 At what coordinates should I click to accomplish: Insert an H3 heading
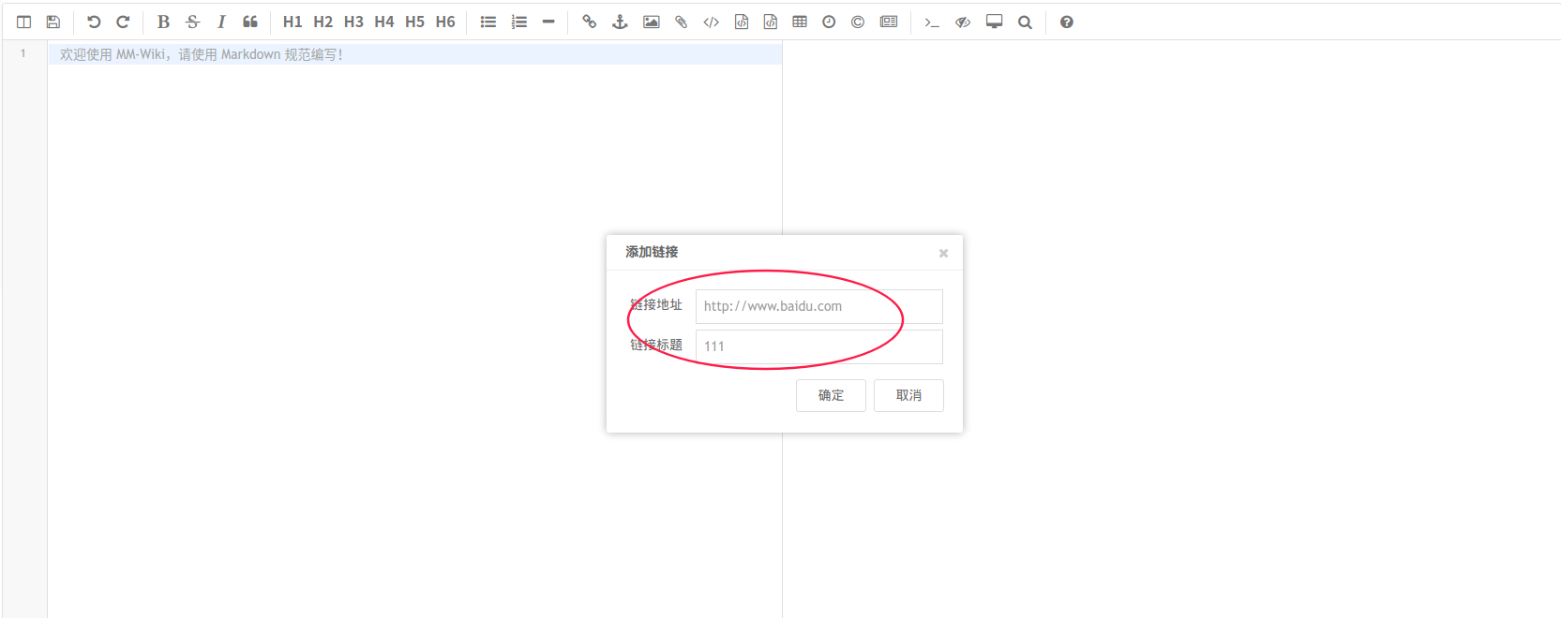353,22
